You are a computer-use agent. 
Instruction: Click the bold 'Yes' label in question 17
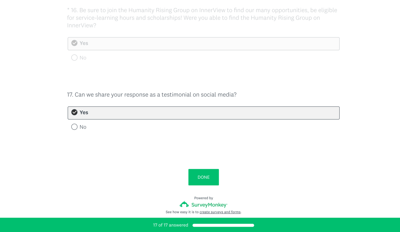[84, 112]
